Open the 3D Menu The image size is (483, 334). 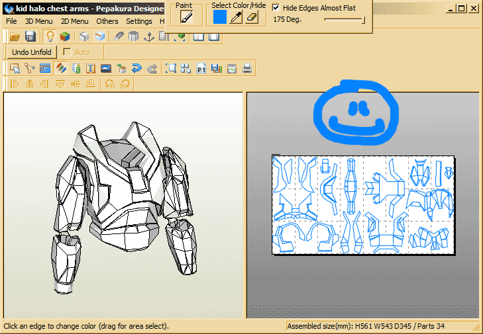[39, 21]
